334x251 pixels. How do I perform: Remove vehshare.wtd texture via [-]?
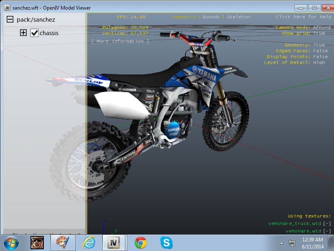tap(327, 231)
